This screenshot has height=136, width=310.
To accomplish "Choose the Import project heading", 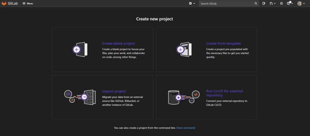I will pyautogui.click(x=114, y=91).
